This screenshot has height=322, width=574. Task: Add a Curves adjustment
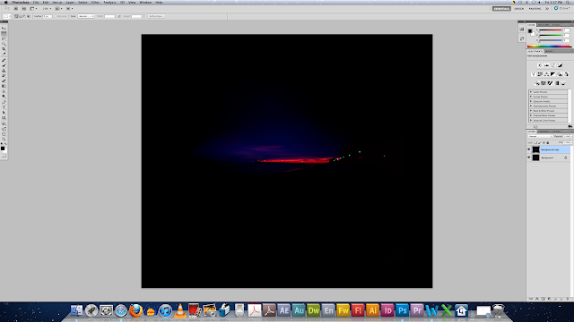(552, 65)
